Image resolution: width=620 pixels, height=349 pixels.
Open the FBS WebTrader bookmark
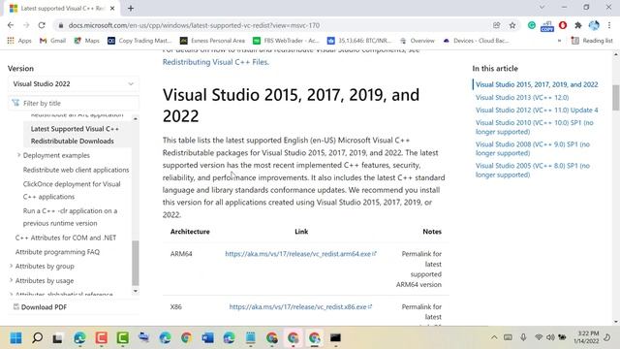coord(286,41)
